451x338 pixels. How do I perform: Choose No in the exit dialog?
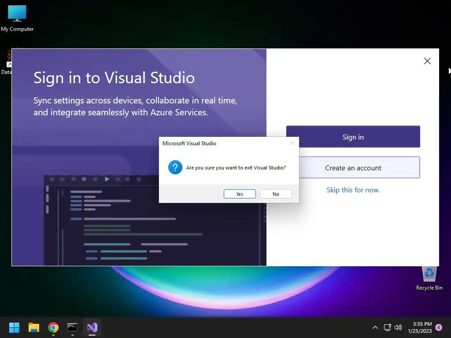(276, 194)
